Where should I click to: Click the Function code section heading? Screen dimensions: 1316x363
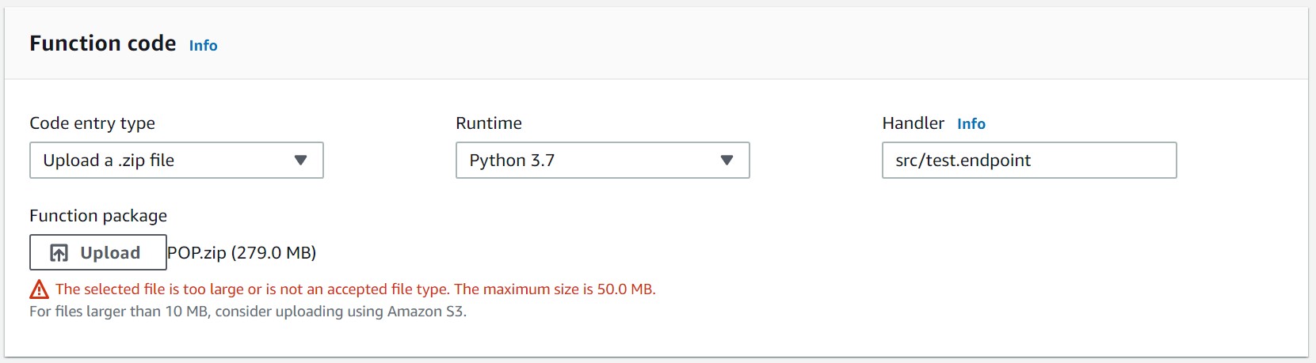pyautogui.click(x=103, y=43)
